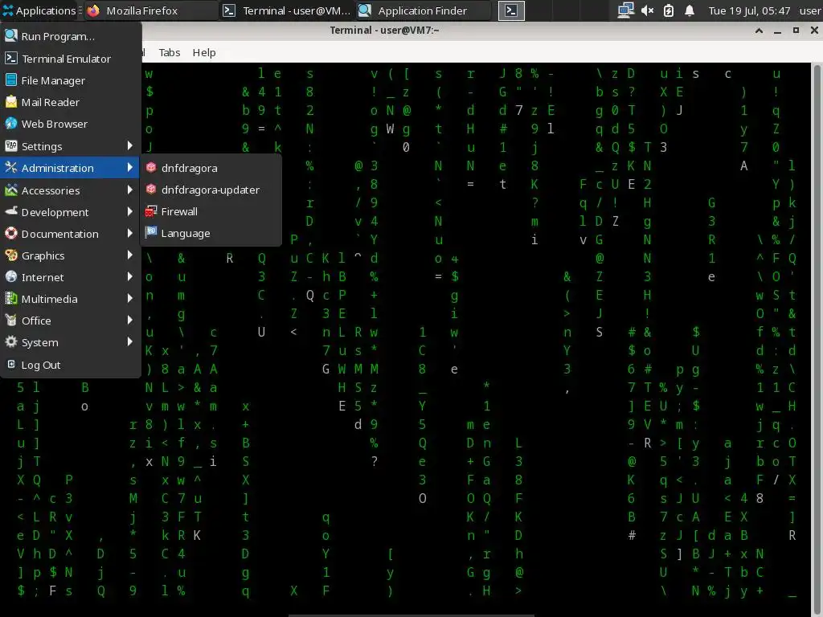
Task: Click the Language flag icon
Action: pos(151,232)
